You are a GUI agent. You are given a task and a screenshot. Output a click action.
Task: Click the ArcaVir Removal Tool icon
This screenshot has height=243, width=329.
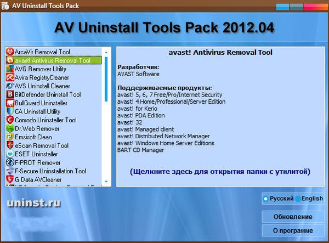click(10, 52)
